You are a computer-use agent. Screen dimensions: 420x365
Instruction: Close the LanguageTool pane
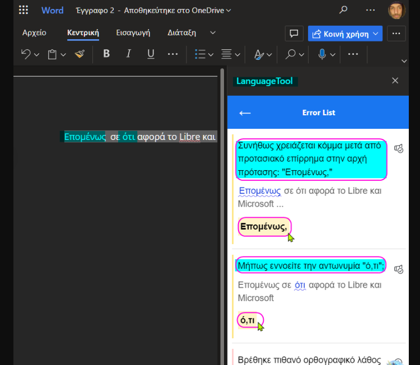pyautogui.click(x=395, y=81)
